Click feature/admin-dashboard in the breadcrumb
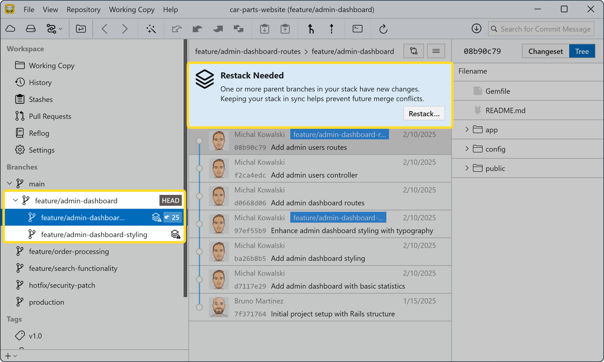Screen dimensions: 604x362 [353, 51]
